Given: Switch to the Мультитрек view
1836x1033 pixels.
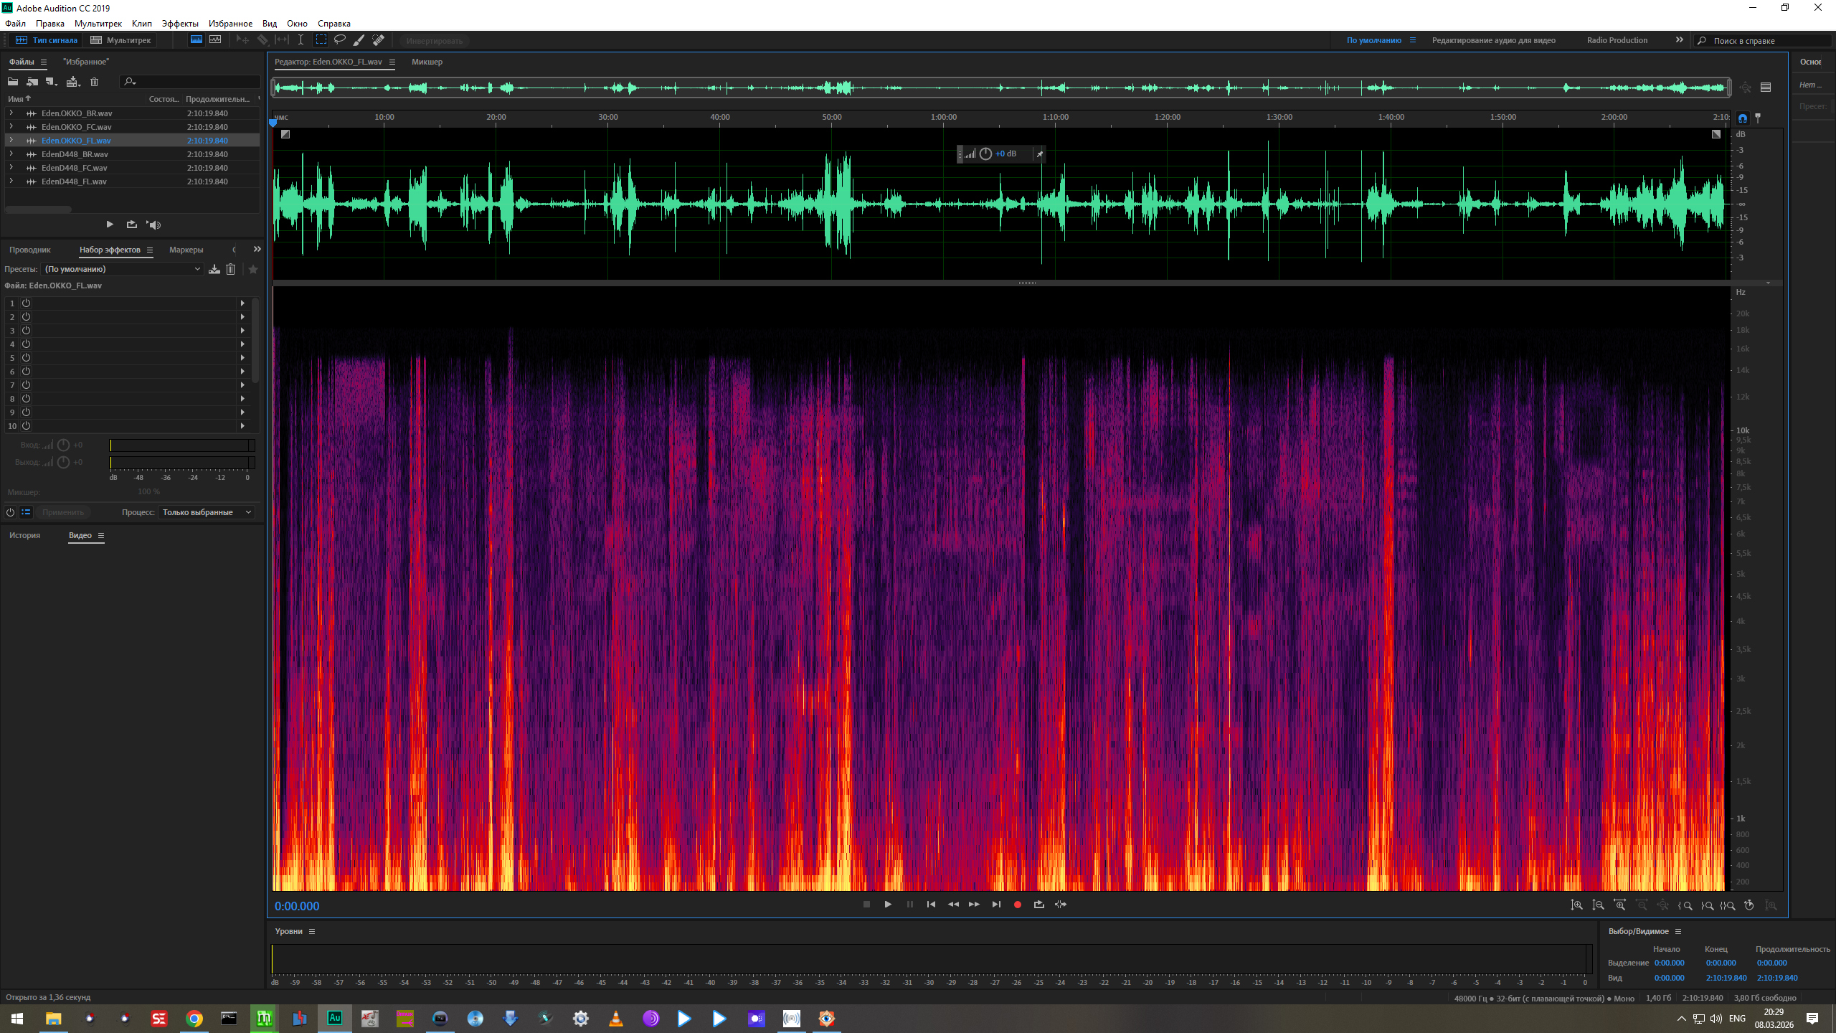Looking at the screenshot, I should pyautogui.click(x=120, y=40).
